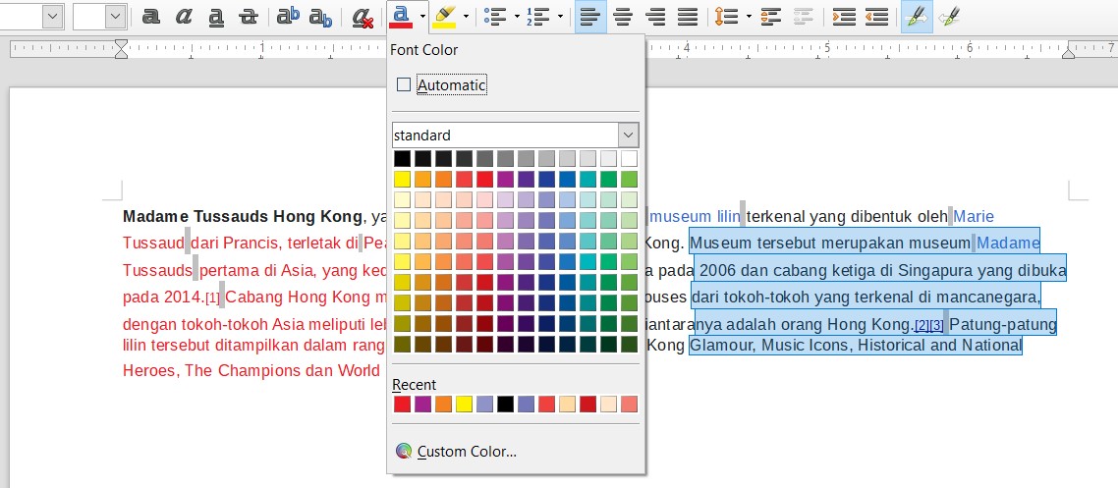Click the right indent marker on ruler
This screenshot has height=488, width=1118.
(x=1069, y=53)
